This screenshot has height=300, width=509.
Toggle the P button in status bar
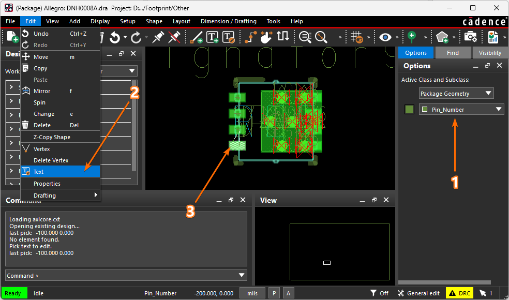pyautogui.click(x=274, y=293)
